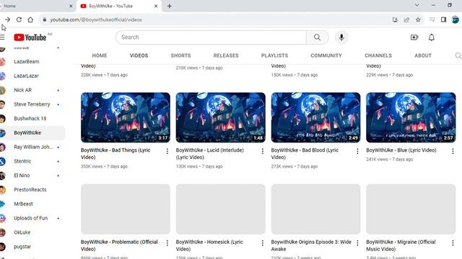Start voice search with microphone icon
462x259 pixels.
pyautogui.click(x=341, y=37)
